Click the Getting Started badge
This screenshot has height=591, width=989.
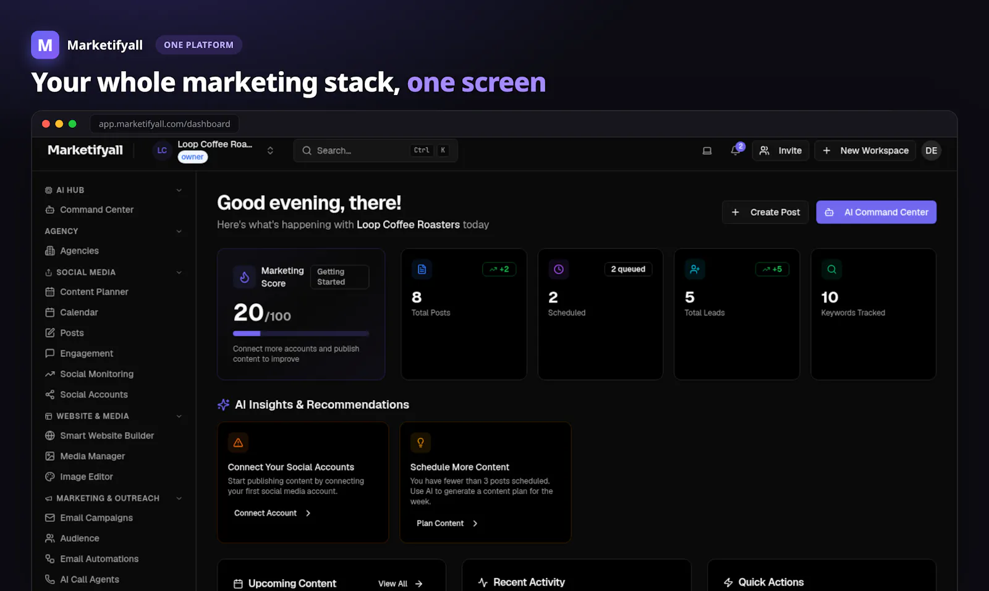tap(339, 277)
